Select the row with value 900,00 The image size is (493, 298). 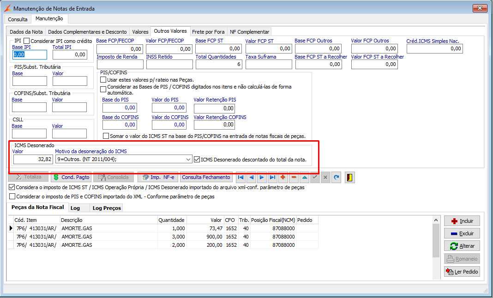[x=163, y=237]
